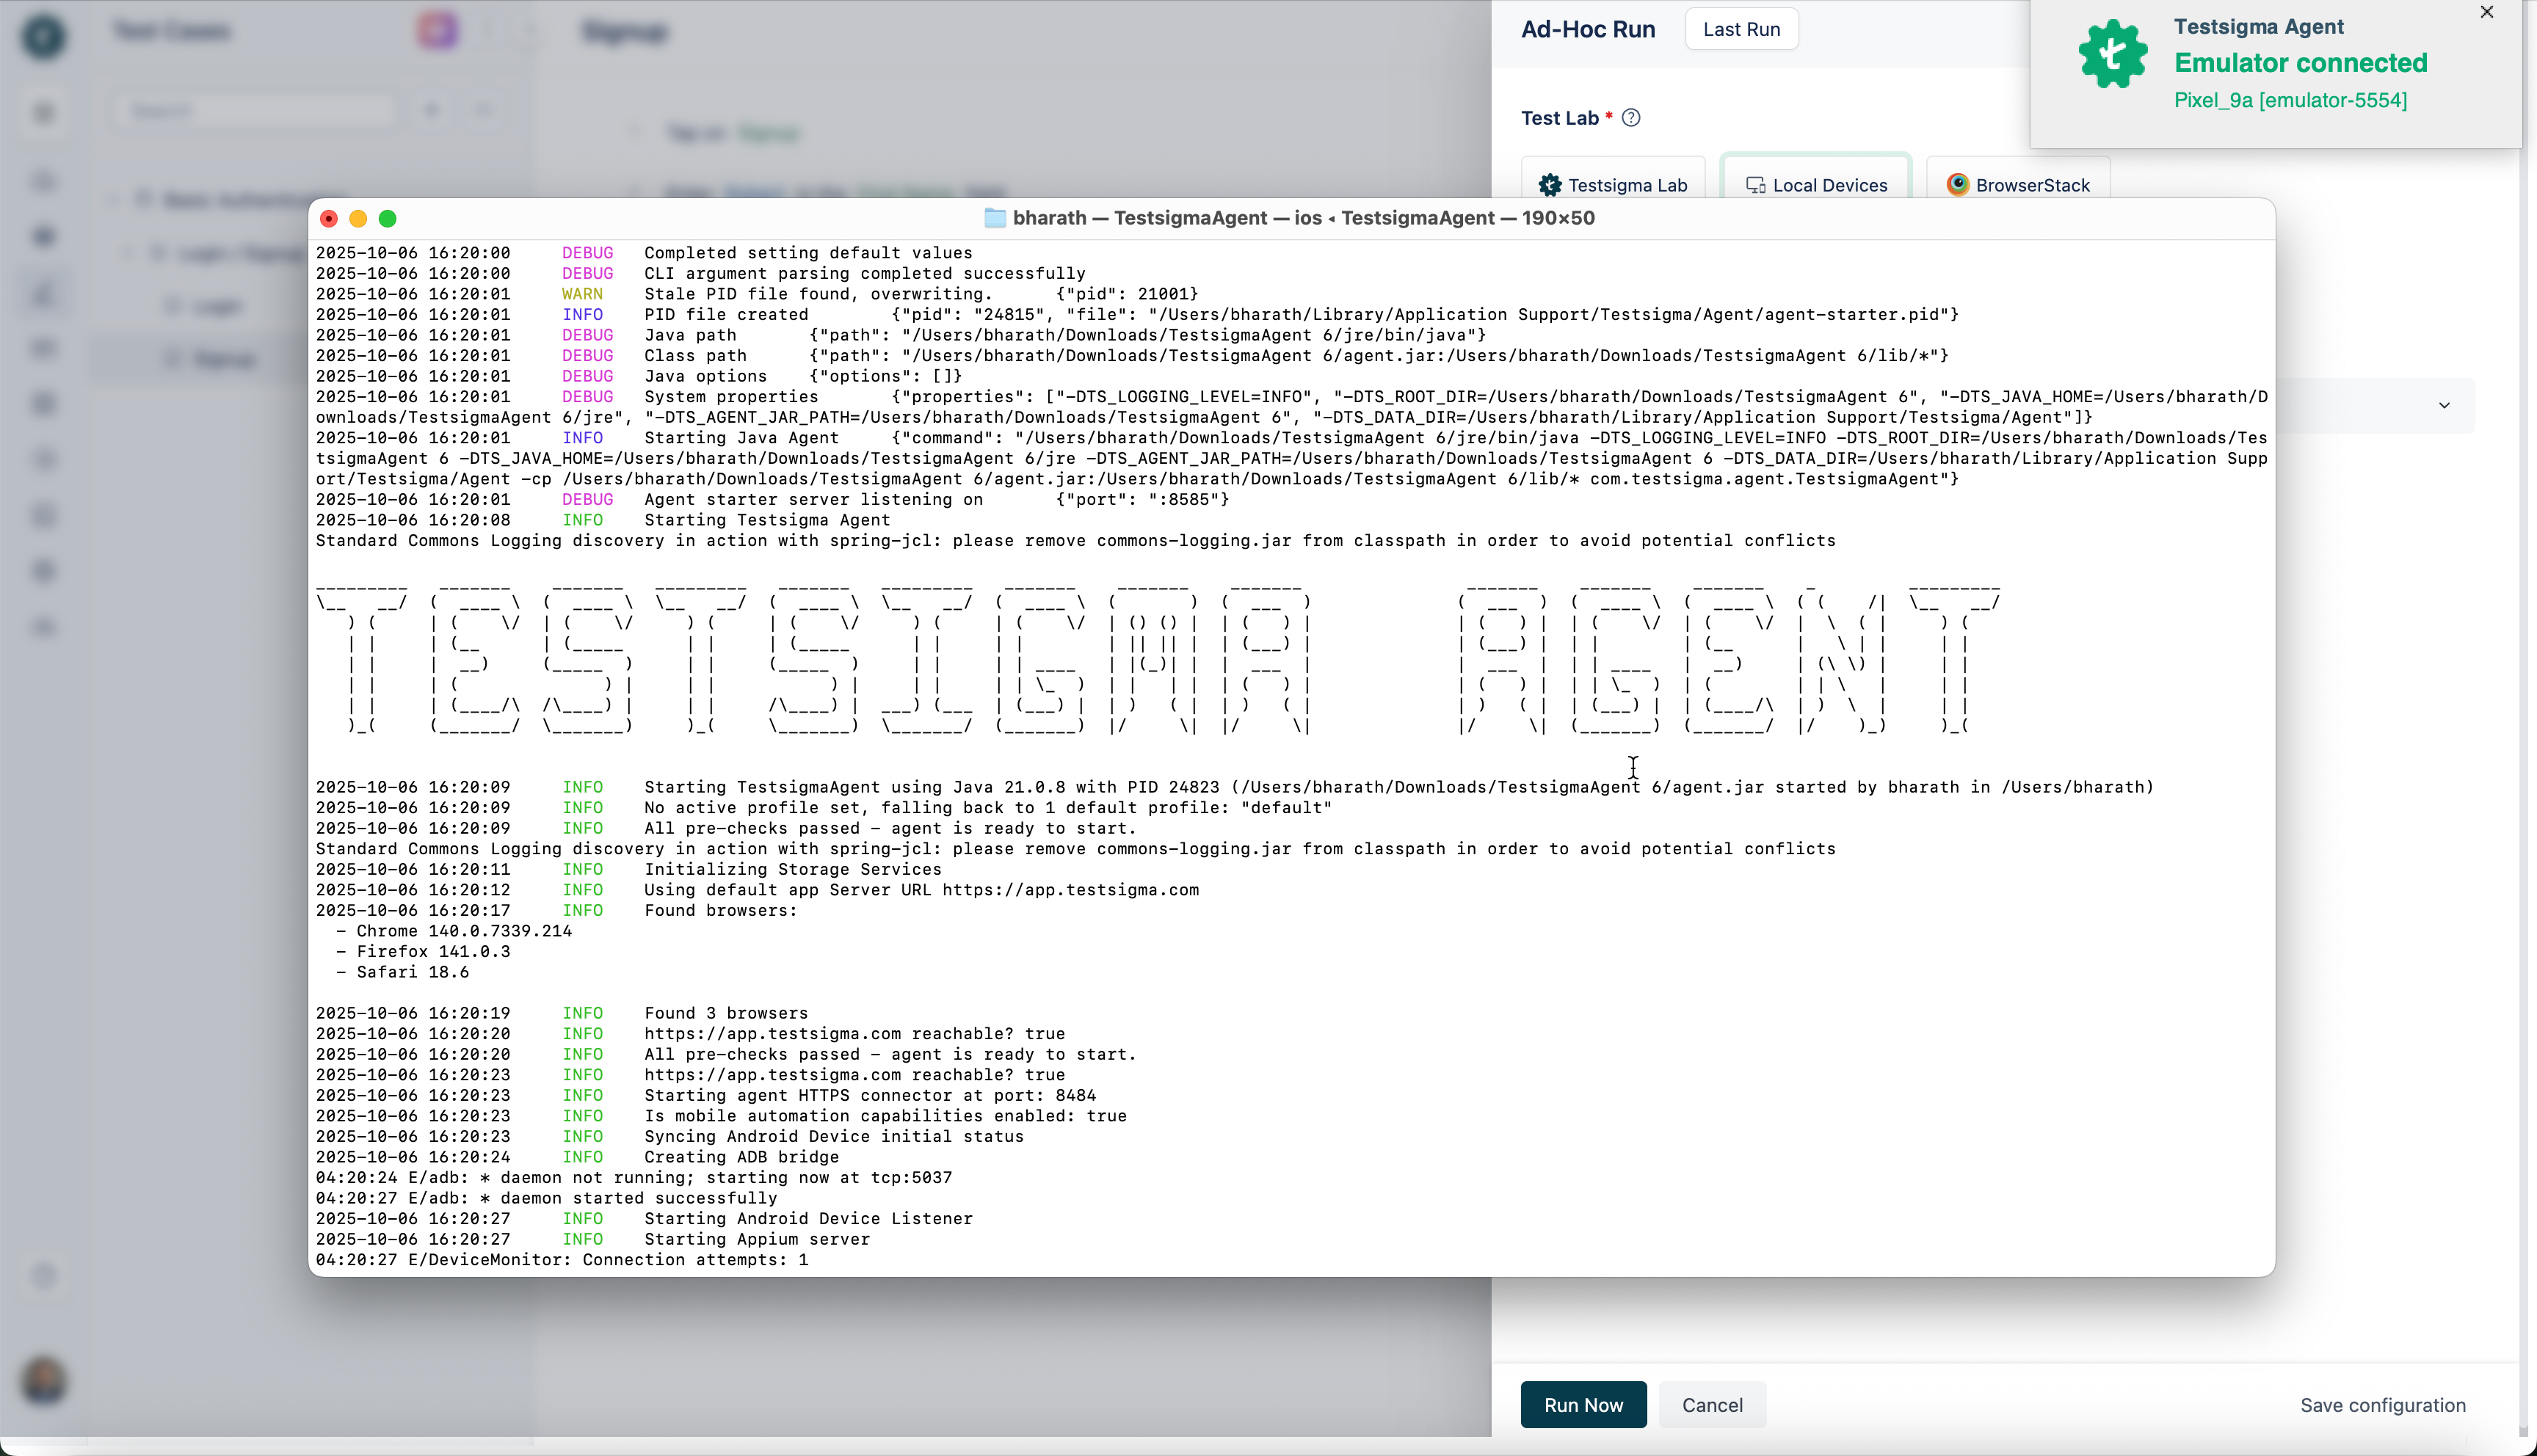Expand the dropdown chevron in right panel
The height and width of the screenshot is (1456, 2537).
2444,405
